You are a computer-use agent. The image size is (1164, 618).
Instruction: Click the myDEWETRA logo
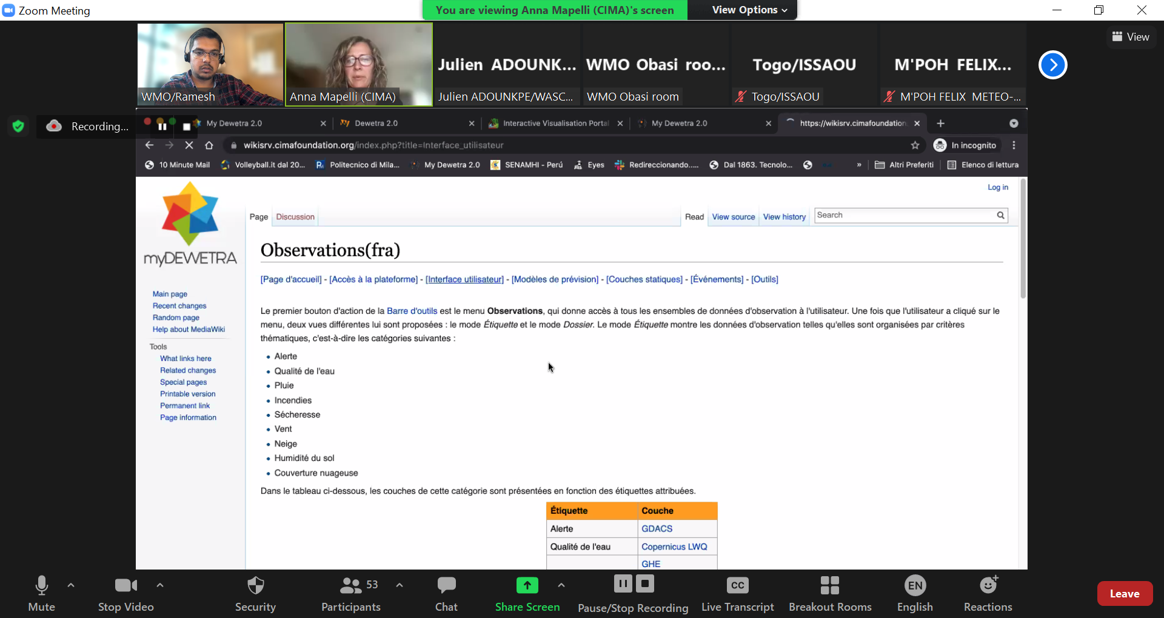point(190,225)
